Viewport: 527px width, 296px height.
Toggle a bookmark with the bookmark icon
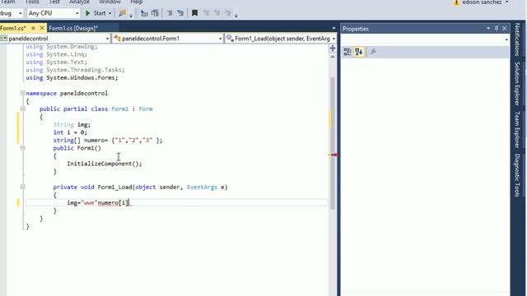click(x=194, y=13)
